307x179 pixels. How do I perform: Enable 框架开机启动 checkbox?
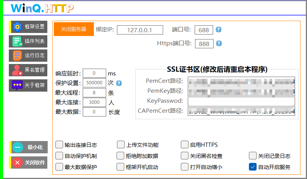tap(120, 167)
